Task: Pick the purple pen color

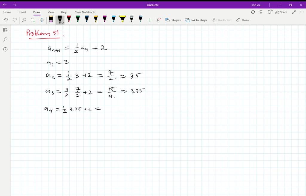Action: tap(105, 20)
